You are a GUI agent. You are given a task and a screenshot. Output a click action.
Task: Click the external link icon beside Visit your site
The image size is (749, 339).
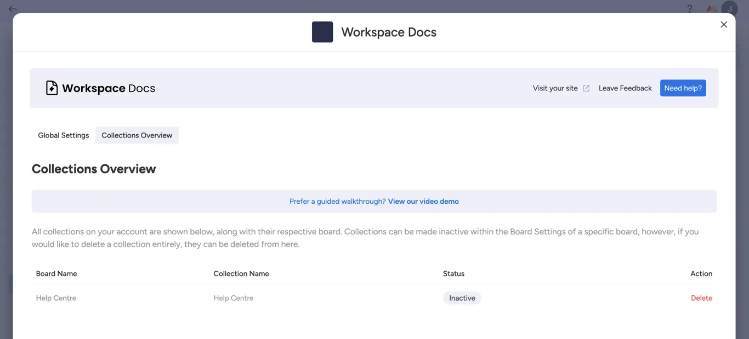point(586,88)
